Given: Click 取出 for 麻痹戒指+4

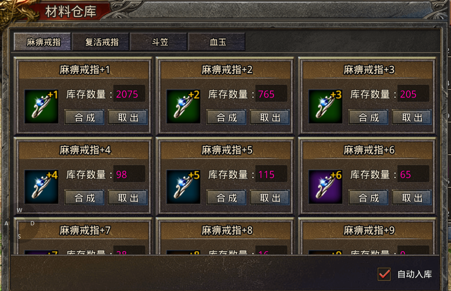Looking at the screenshot, I should pyautogui.click(x=127, y=198).
